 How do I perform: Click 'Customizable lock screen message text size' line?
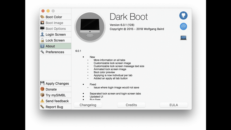(x=119, y=66)
